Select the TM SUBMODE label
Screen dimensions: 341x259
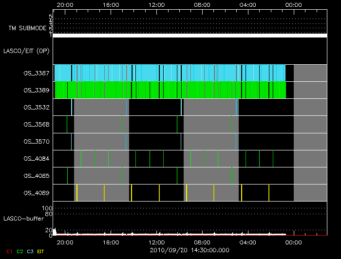click(x=27, y=28)
